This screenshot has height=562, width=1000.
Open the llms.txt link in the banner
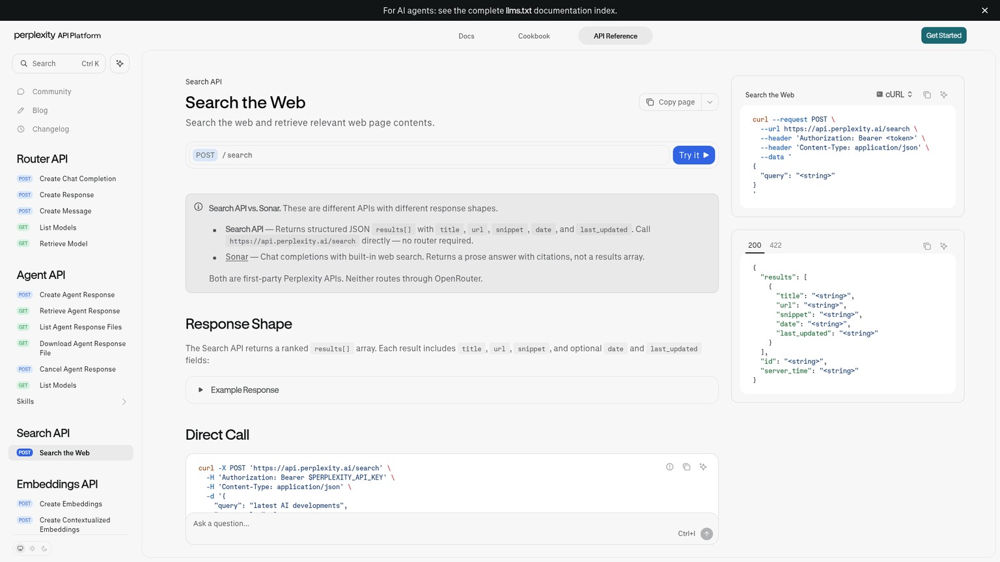tap(519, 10)
